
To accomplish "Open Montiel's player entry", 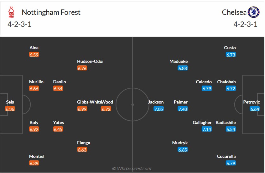I will click(37, 156).
